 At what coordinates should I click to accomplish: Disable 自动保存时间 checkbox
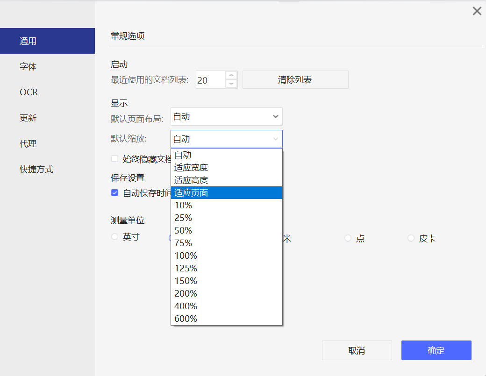114,192
